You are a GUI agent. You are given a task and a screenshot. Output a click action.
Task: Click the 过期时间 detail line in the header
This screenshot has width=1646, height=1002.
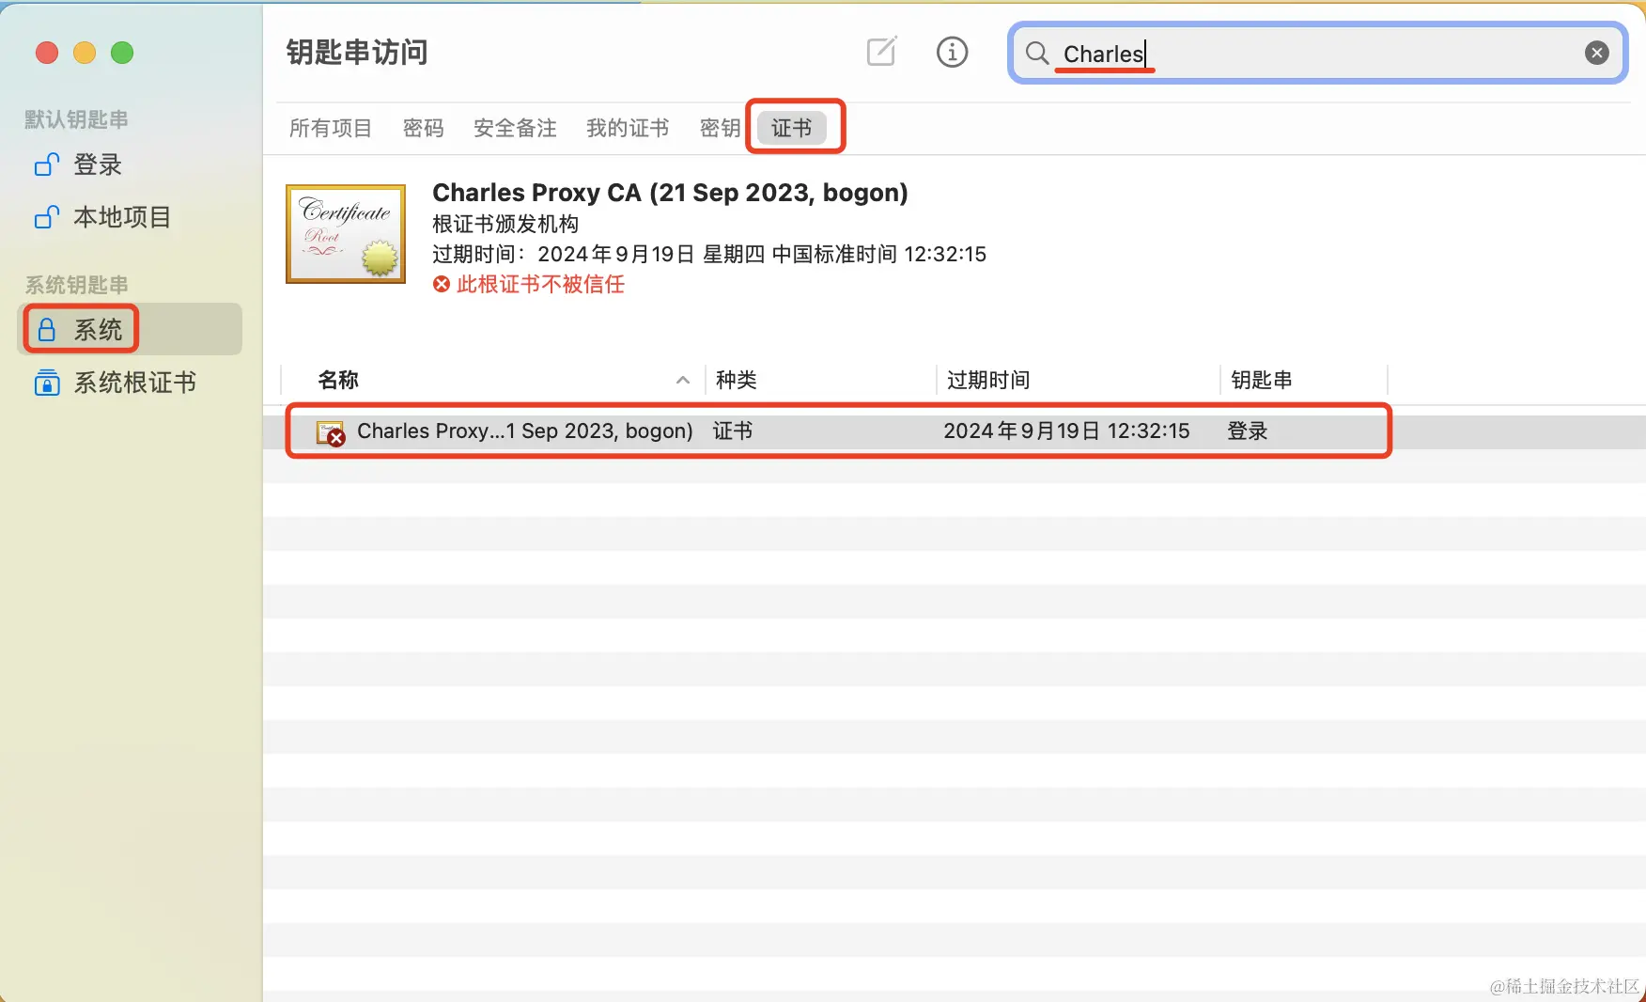point(709,254)
